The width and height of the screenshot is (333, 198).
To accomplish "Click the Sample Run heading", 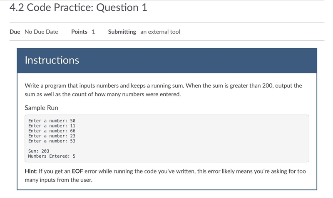I will (x=41, y=108).
